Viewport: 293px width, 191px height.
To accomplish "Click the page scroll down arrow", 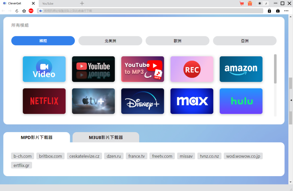I will [290, 182].
